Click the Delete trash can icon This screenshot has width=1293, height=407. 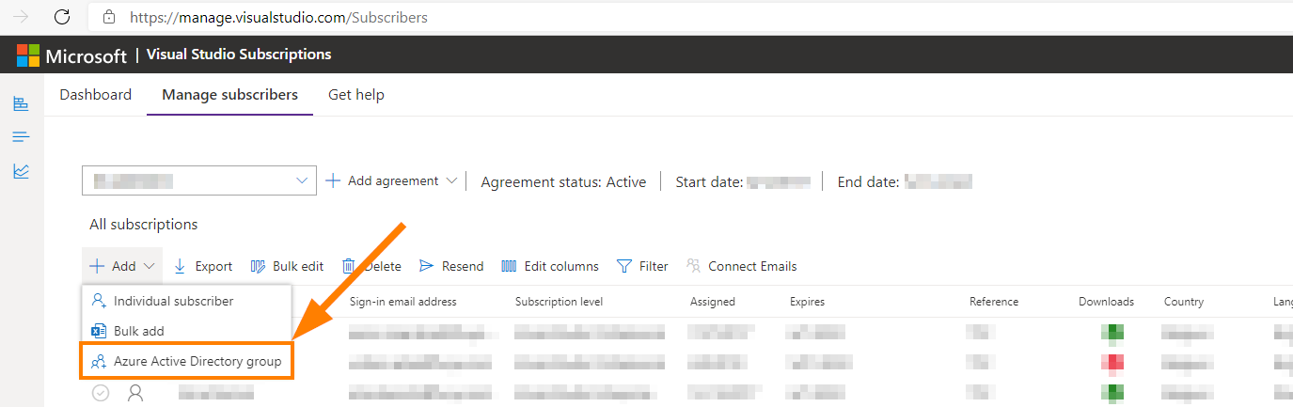(x=348, y=266)
